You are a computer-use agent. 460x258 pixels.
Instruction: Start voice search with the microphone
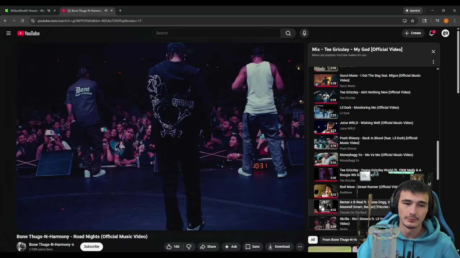tap(304, 33)
